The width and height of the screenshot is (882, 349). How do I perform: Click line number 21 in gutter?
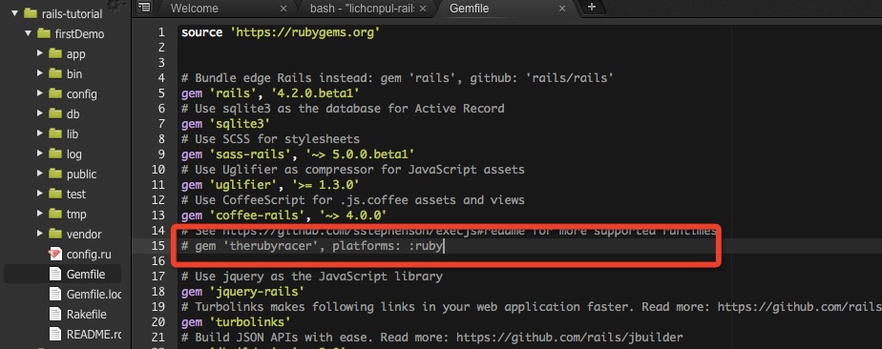[x=158, y=338]
